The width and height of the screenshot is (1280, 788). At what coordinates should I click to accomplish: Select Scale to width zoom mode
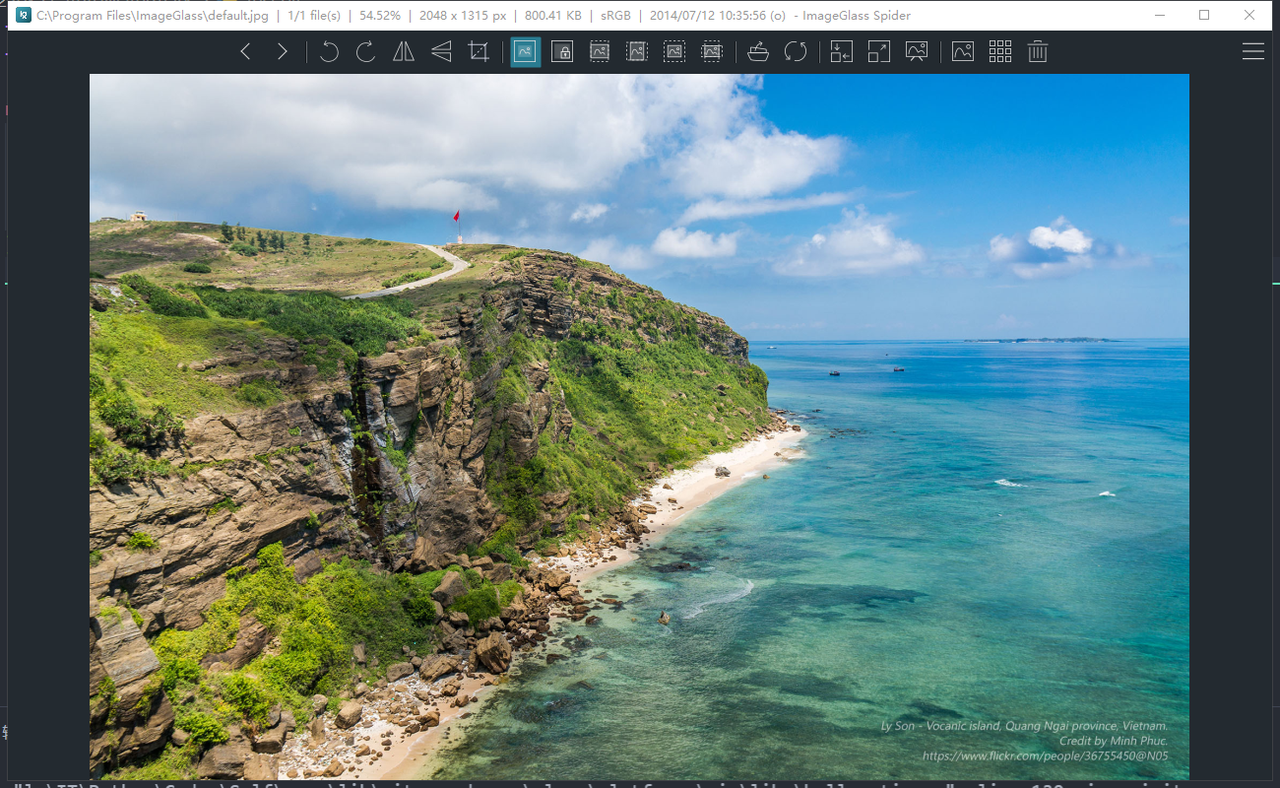coord(600,52)
